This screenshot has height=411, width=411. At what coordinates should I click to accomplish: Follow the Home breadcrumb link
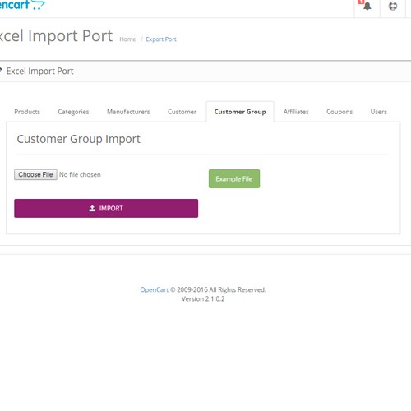(127, 39)
